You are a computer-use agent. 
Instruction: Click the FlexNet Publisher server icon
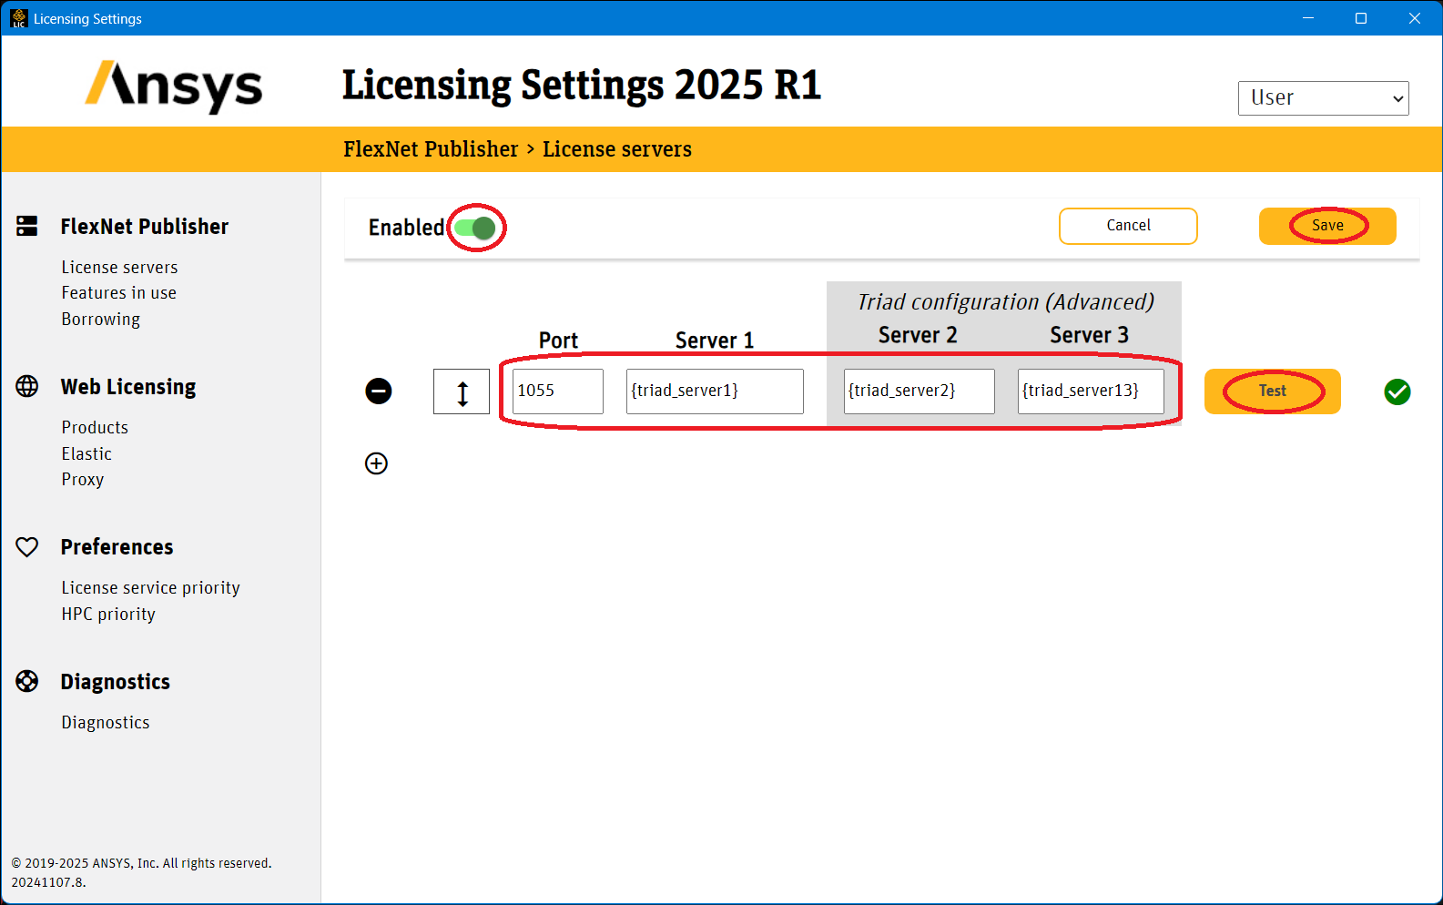(27, 226)
